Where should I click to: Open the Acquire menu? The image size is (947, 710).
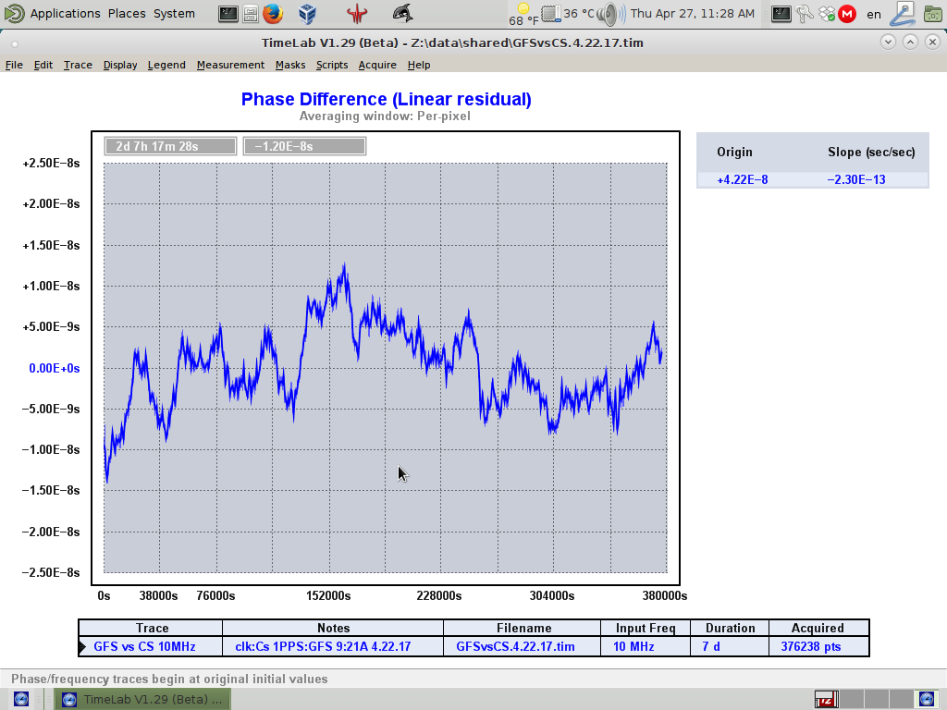[377, 65]
